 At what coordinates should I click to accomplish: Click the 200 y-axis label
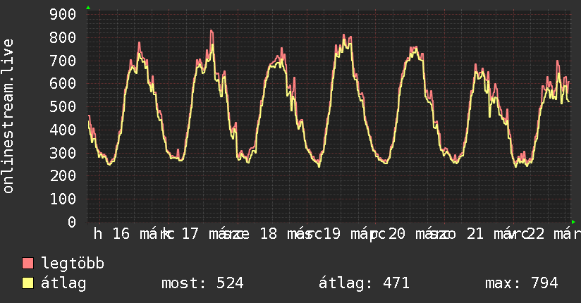(63, 175)
